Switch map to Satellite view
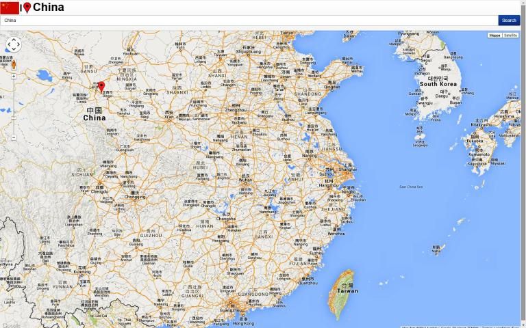 511,35
